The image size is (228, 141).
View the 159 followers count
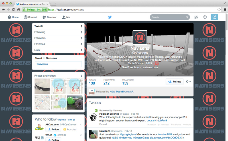click(x=128, y=82)
